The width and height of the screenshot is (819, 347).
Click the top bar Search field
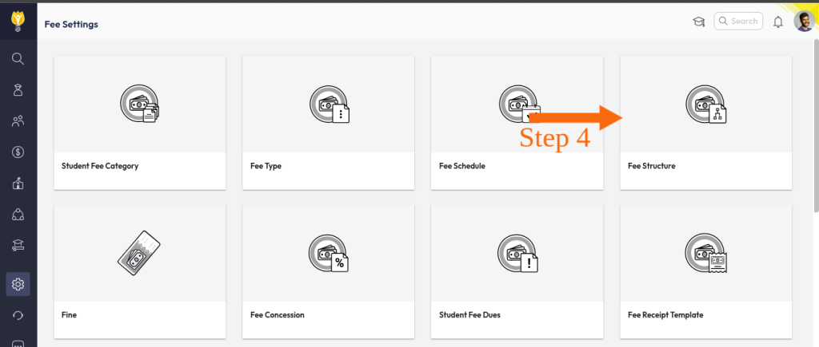737,22
